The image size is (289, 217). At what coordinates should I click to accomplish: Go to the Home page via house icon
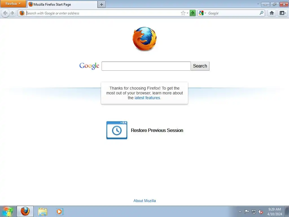pyautogui.click(x=272, y=13)
